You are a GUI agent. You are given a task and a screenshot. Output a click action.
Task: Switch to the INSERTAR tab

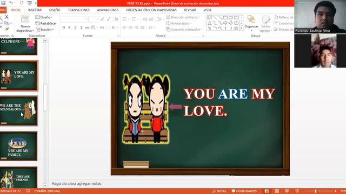point(35,10)
